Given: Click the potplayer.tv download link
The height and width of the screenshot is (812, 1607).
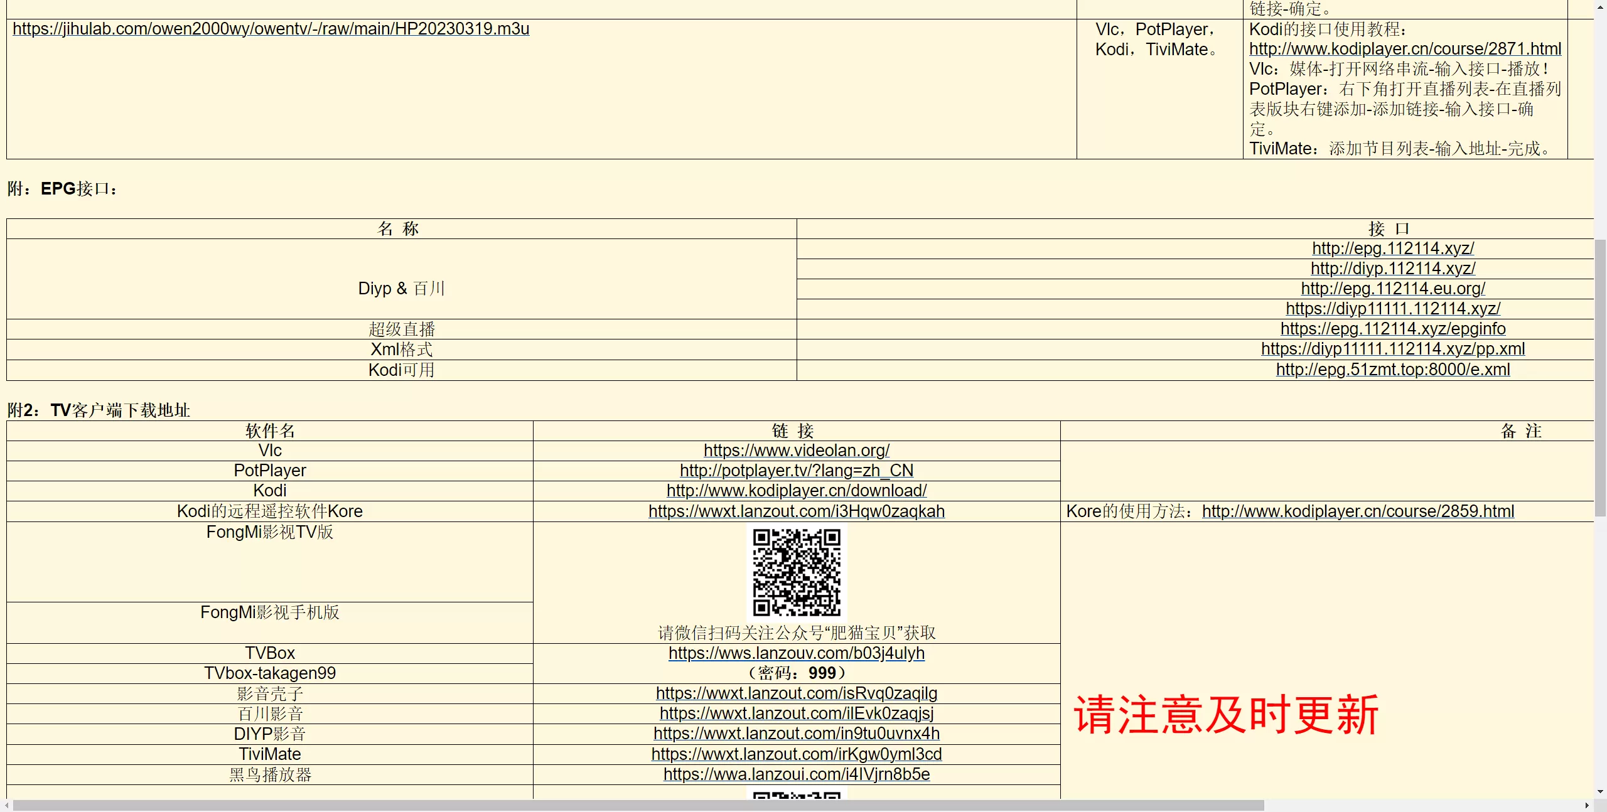Looking at the screenshot, I should click(x=796, y=471).
